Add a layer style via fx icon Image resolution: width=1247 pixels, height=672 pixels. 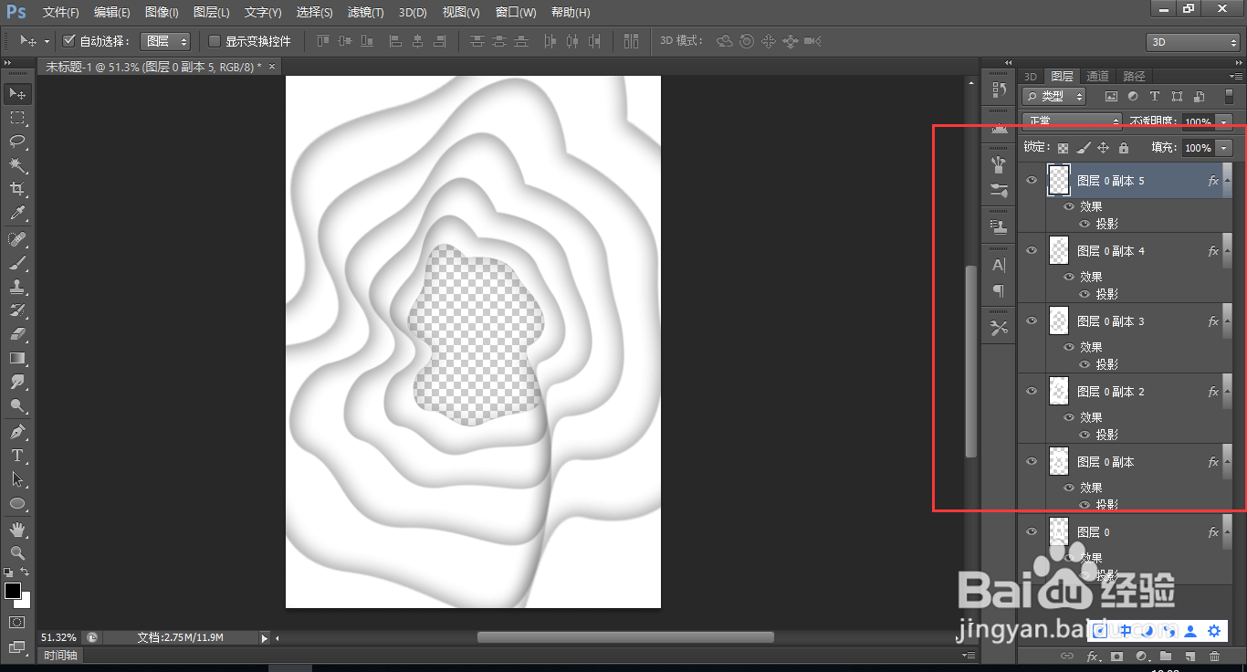(x=1092, y=656)
